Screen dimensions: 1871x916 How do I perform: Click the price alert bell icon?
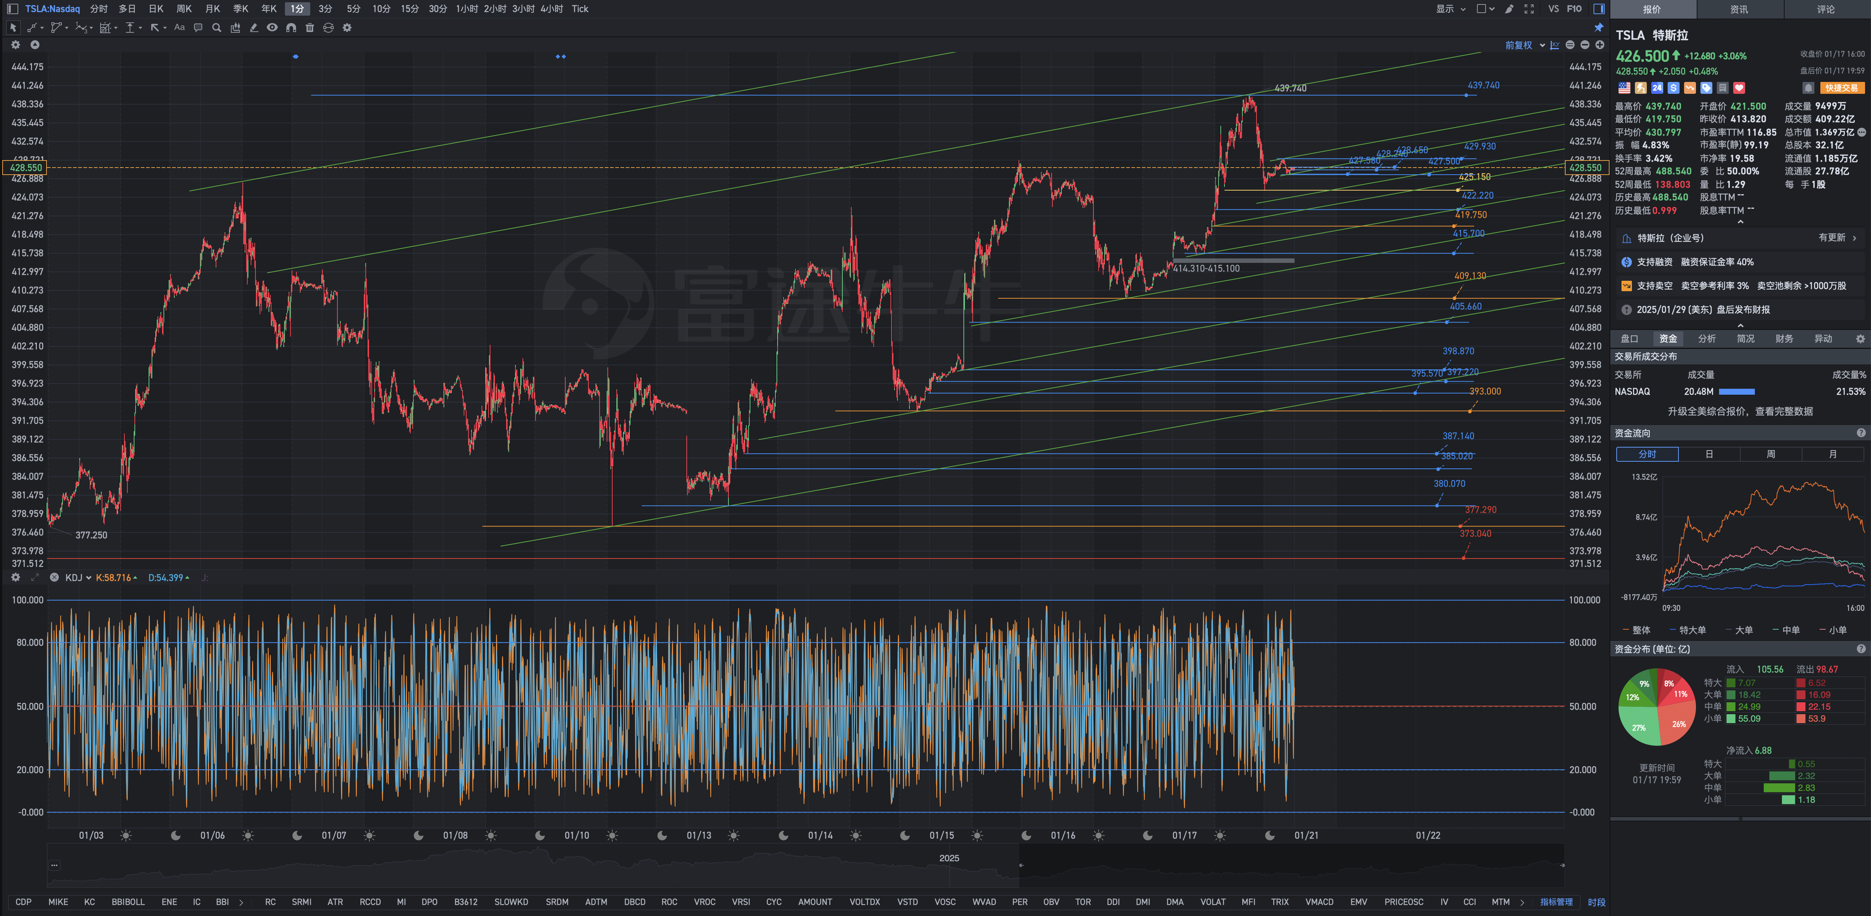coord(1808,88)
